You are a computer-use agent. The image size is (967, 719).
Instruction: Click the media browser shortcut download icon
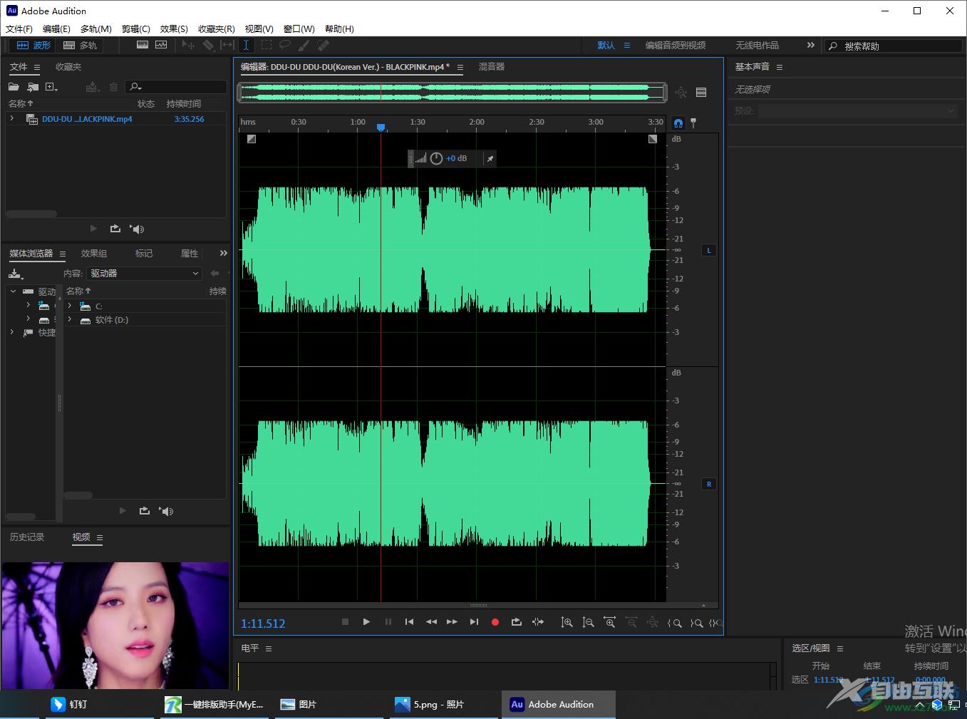click(16, 274)
